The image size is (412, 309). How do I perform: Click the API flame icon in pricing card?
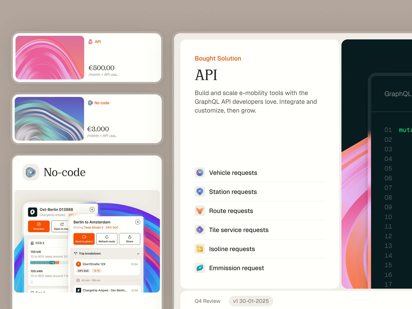pyautogui.click(x=90, y=42)
